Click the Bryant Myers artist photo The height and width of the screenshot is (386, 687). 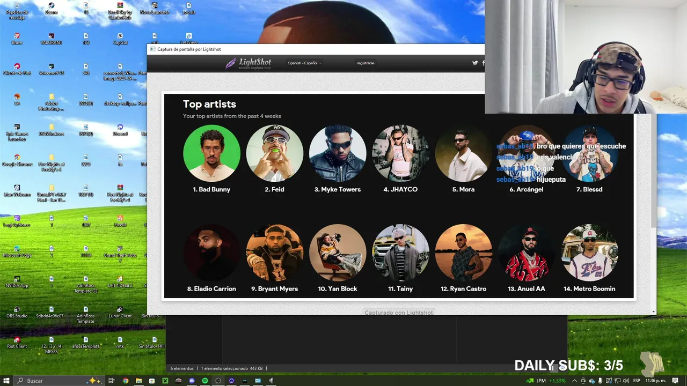click(274, 253)
